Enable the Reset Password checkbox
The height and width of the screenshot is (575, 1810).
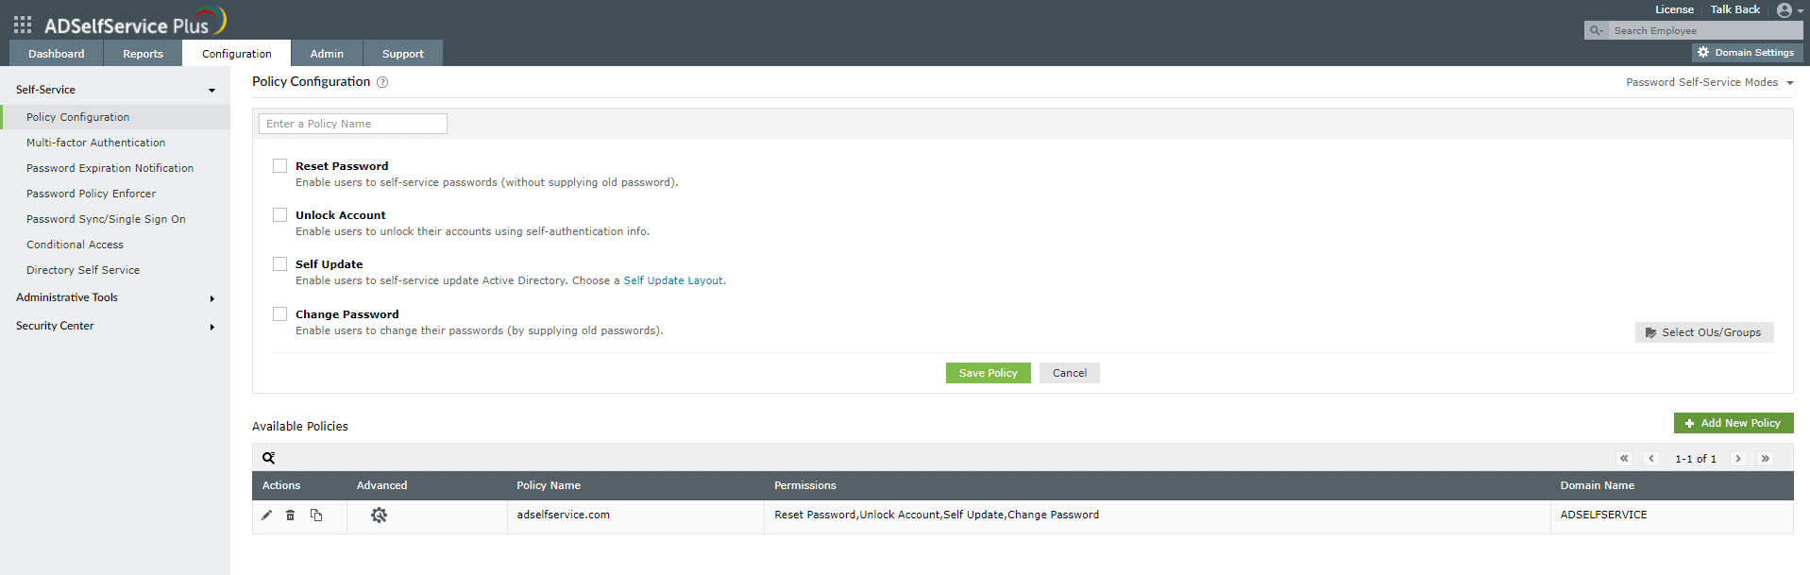click(x=279, y=166)
